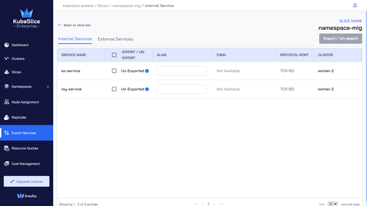Click TCP/80 in the ex-service row
The height and width of the screenshot is (206, 367).
tap(287, 71)
